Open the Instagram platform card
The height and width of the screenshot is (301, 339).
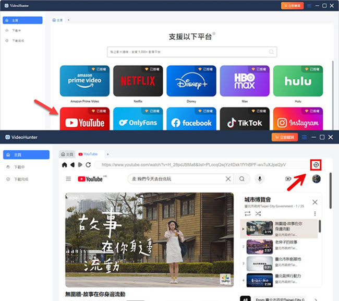[298, 119]
